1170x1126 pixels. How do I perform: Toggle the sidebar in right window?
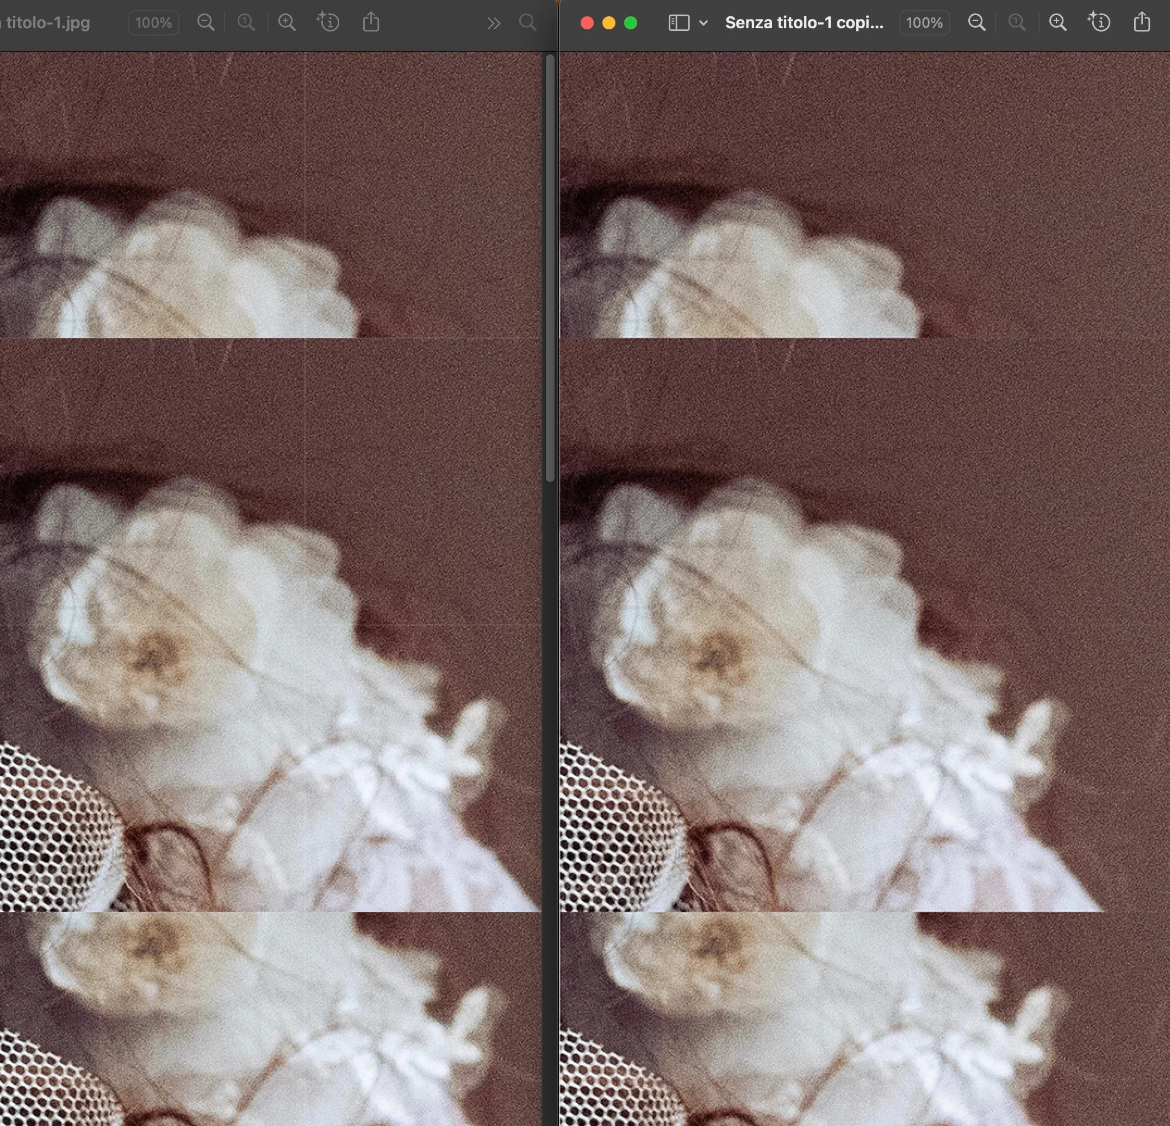[679, 23]
